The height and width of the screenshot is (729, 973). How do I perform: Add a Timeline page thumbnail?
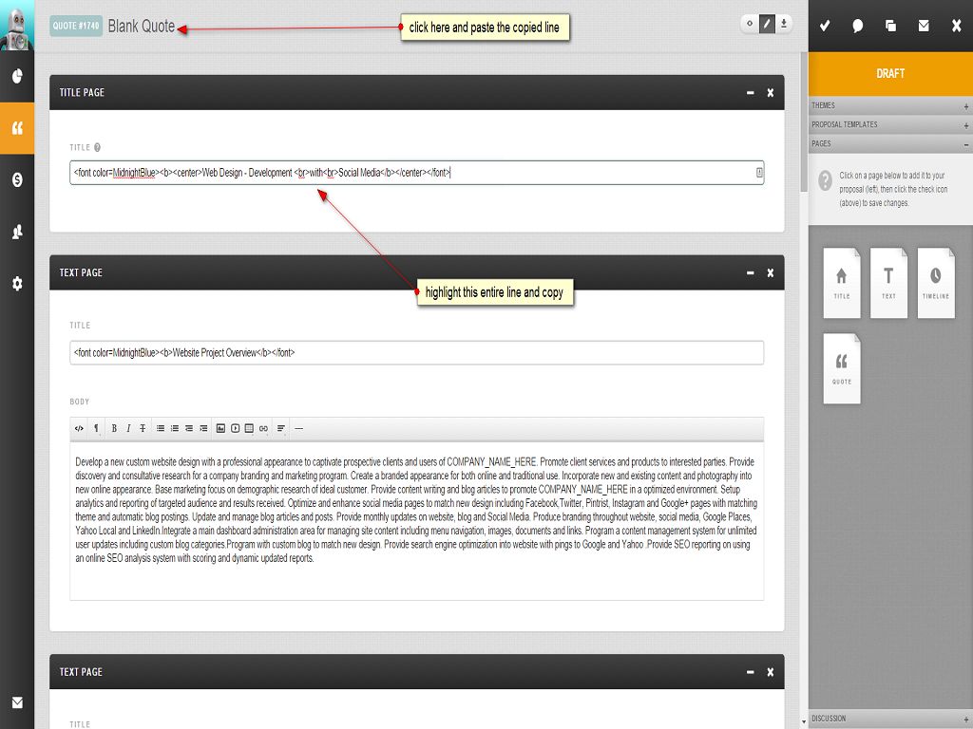coord(936,283)
